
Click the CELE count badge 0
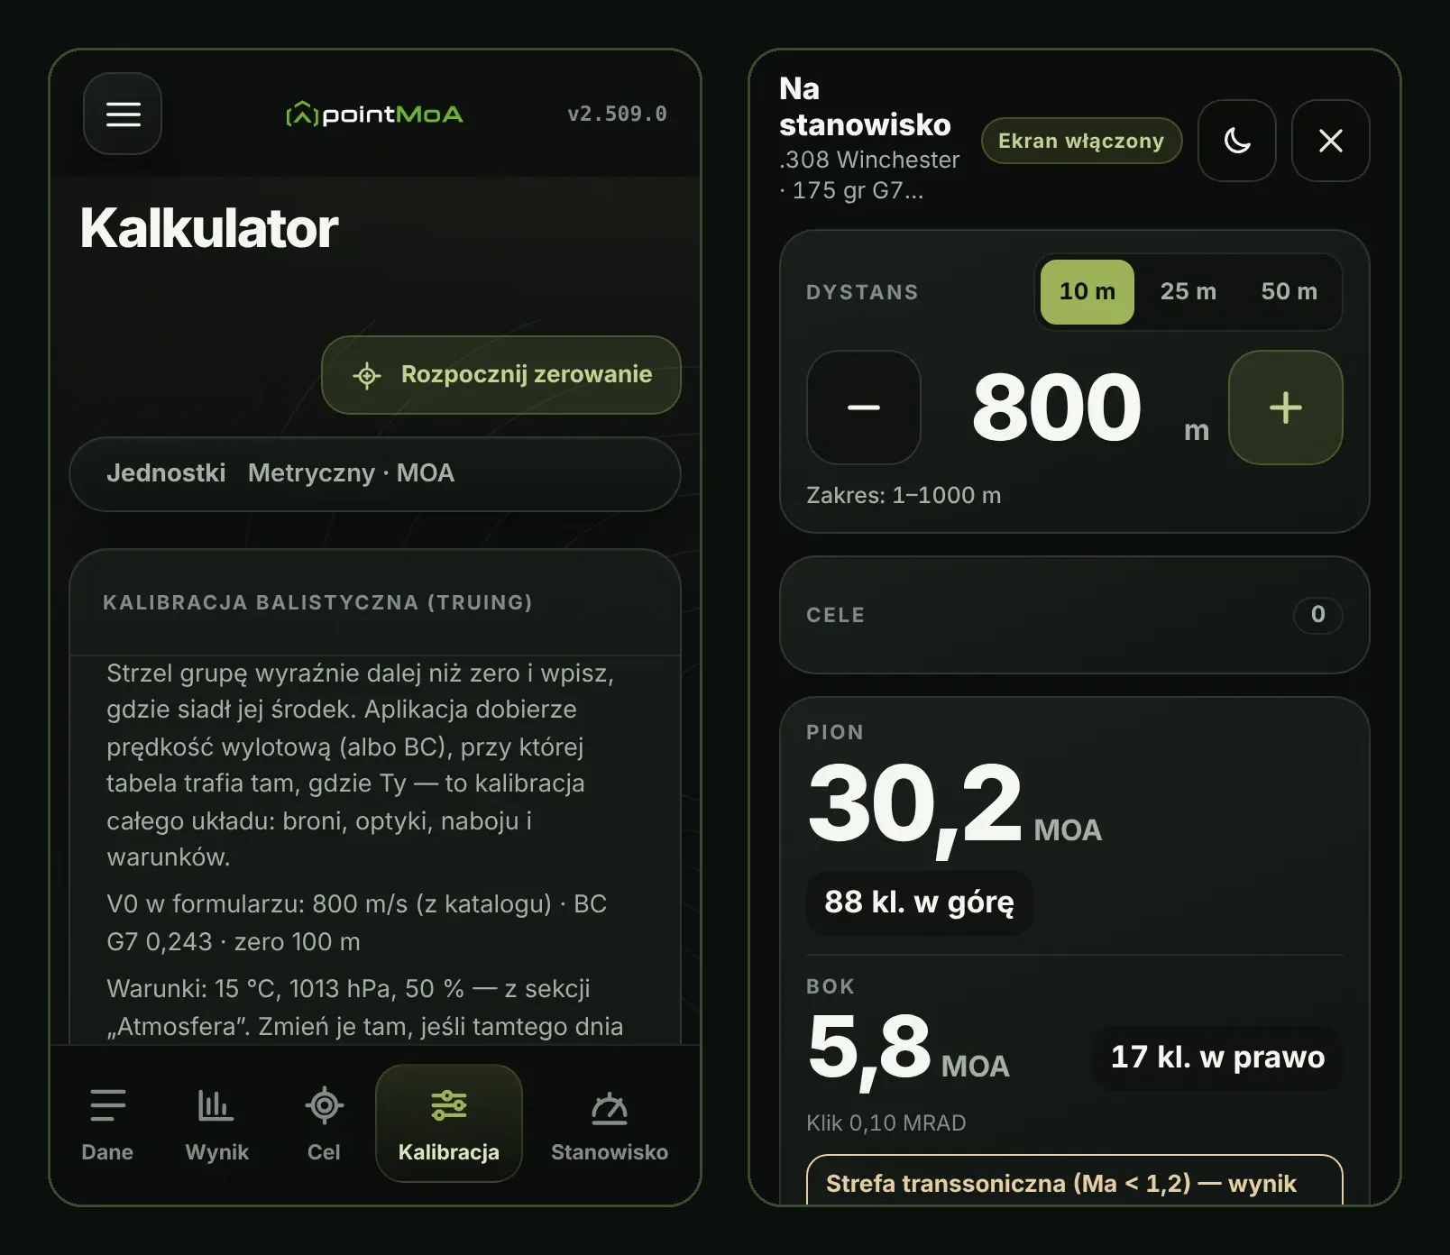tap(1318, 615)
